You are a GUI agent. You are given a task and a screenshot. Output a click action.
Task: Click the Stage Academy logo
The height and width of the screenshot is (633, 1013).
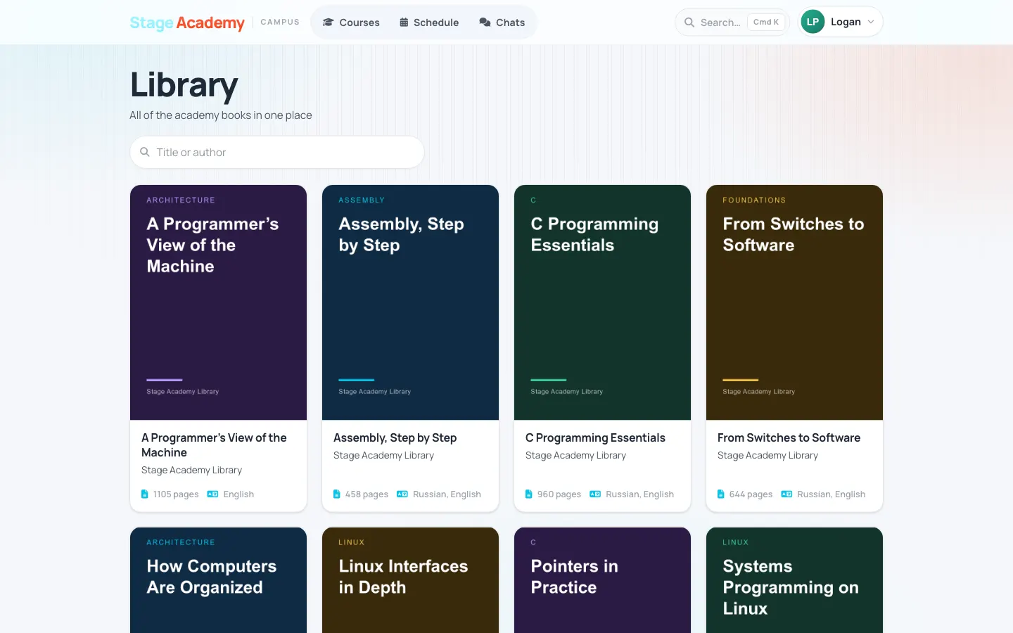(187, 23)
